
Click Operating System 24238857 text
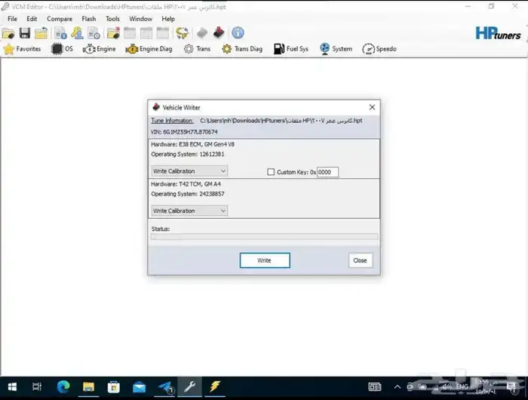pyautogui.click(x=188, y=194)
